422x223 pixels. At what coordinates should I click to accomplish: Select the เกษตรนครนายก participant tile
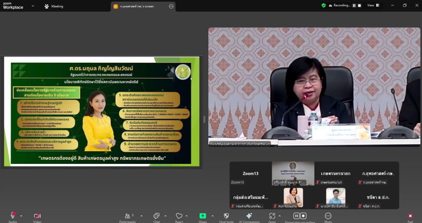tap(335, 173)
